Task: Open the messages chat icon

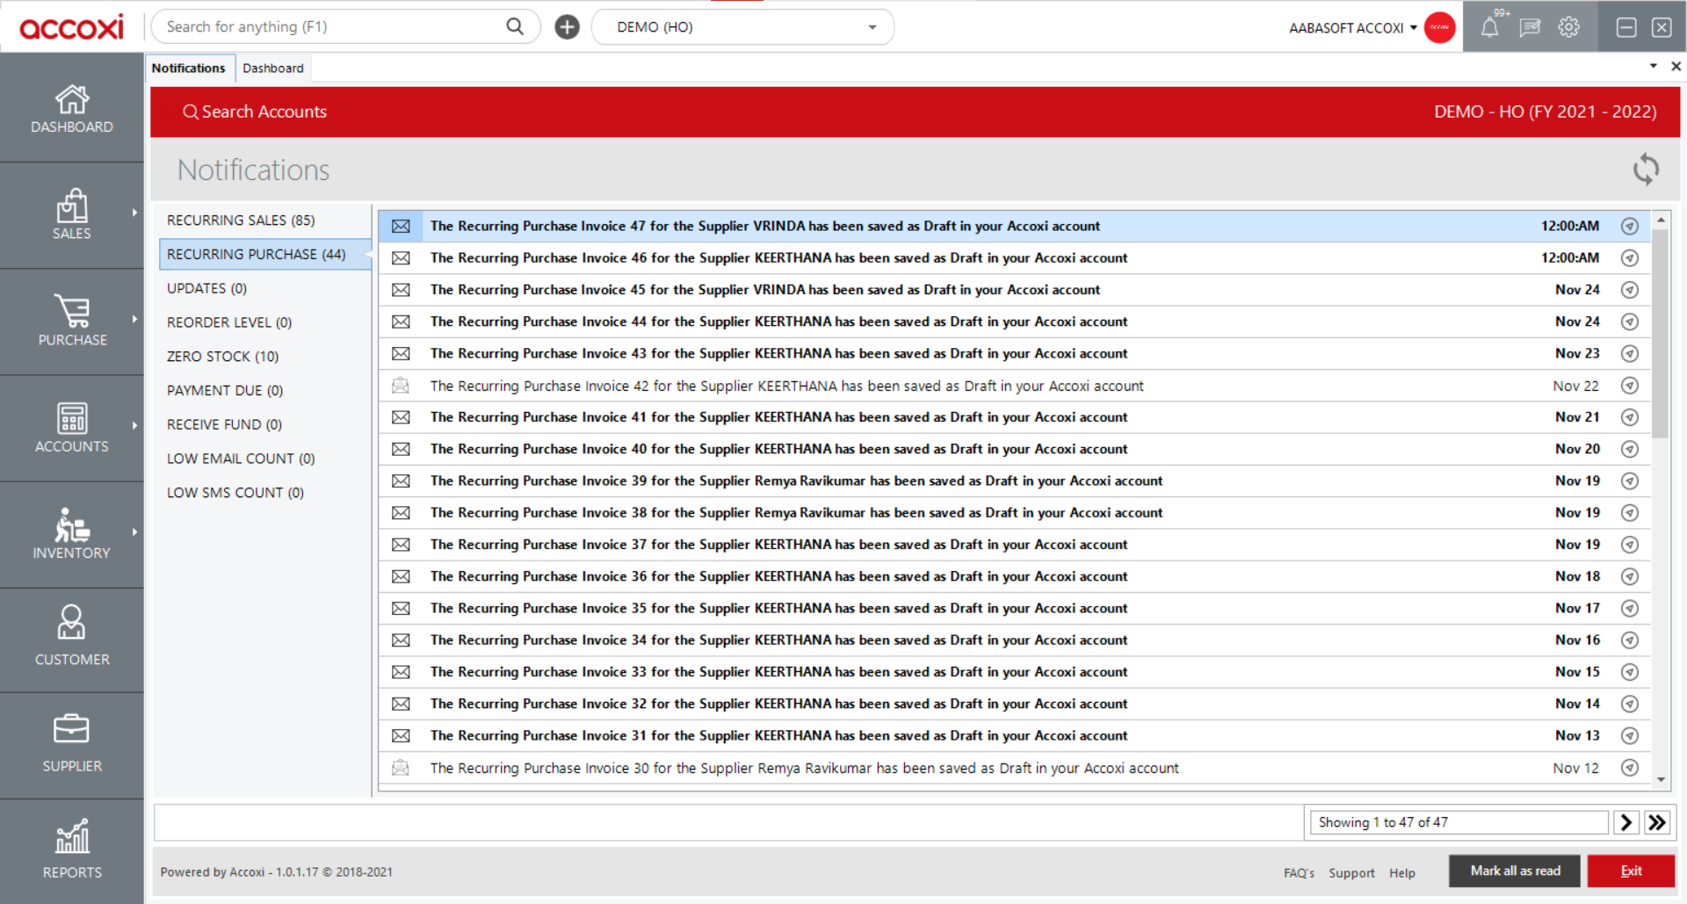Action: point(1530,27)
